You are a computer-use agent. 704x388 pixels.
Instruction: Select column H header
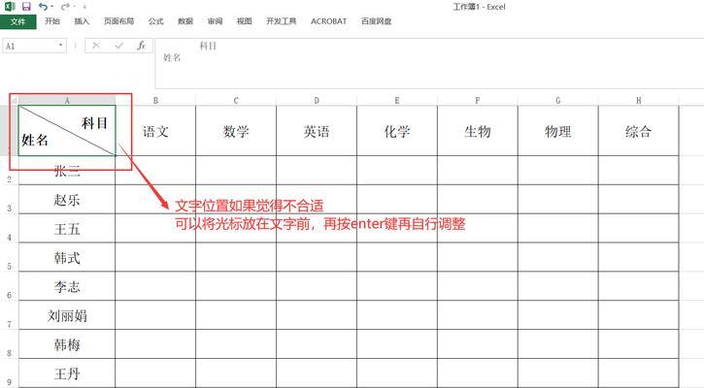click(x=638, y=101)
